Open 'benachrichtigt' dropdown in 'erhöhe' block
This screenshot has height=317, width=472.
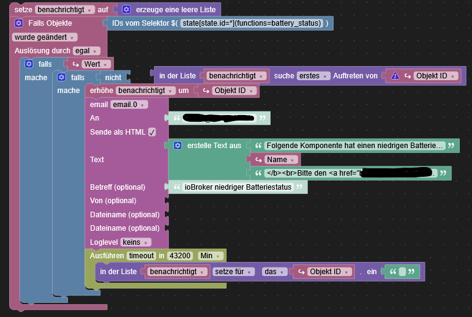(x=146, y=91)
